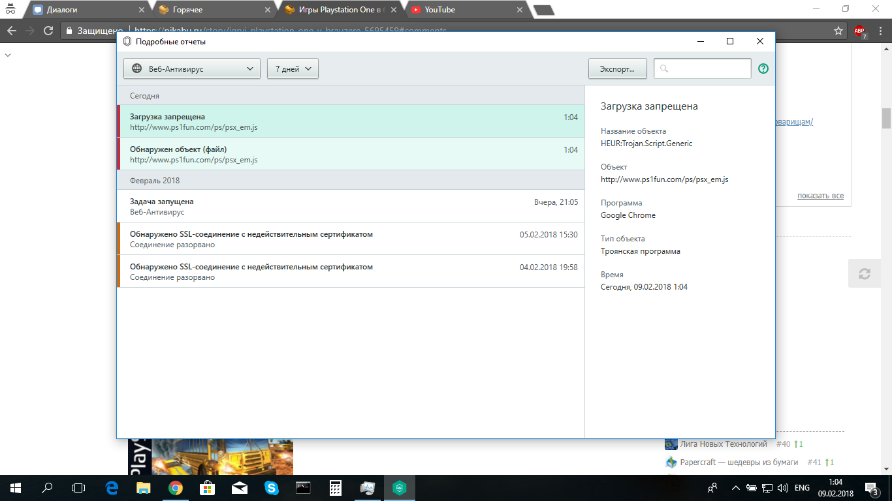
Task: Open the Chrome three-dot menu
Action: 880,31
